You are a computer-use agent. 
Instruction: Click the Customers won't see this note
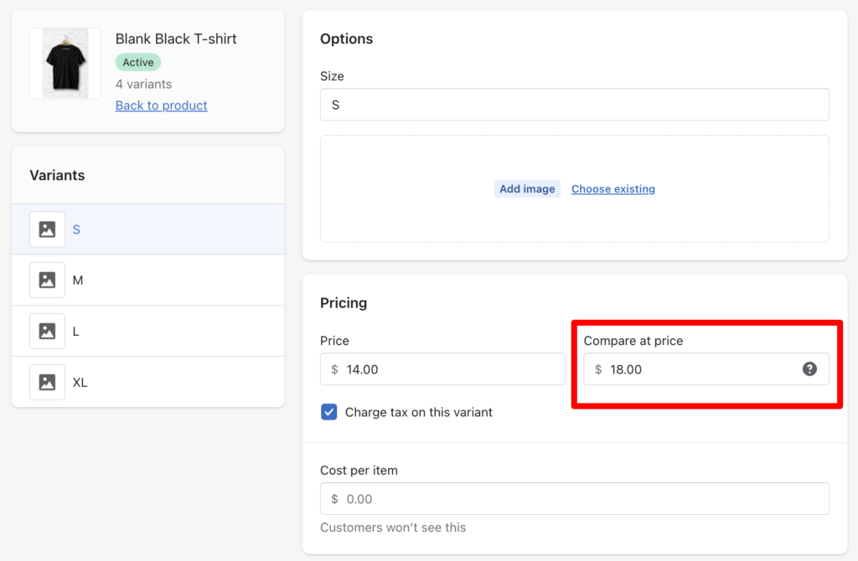tap(393, 528)
